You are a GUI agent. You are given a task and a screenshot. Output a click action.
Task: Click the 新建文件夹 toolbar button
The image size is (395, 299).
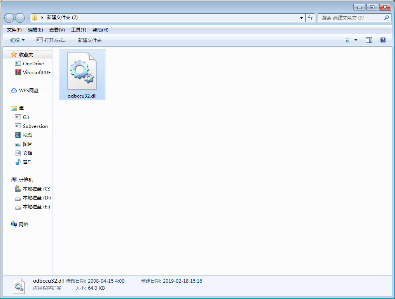90,40
